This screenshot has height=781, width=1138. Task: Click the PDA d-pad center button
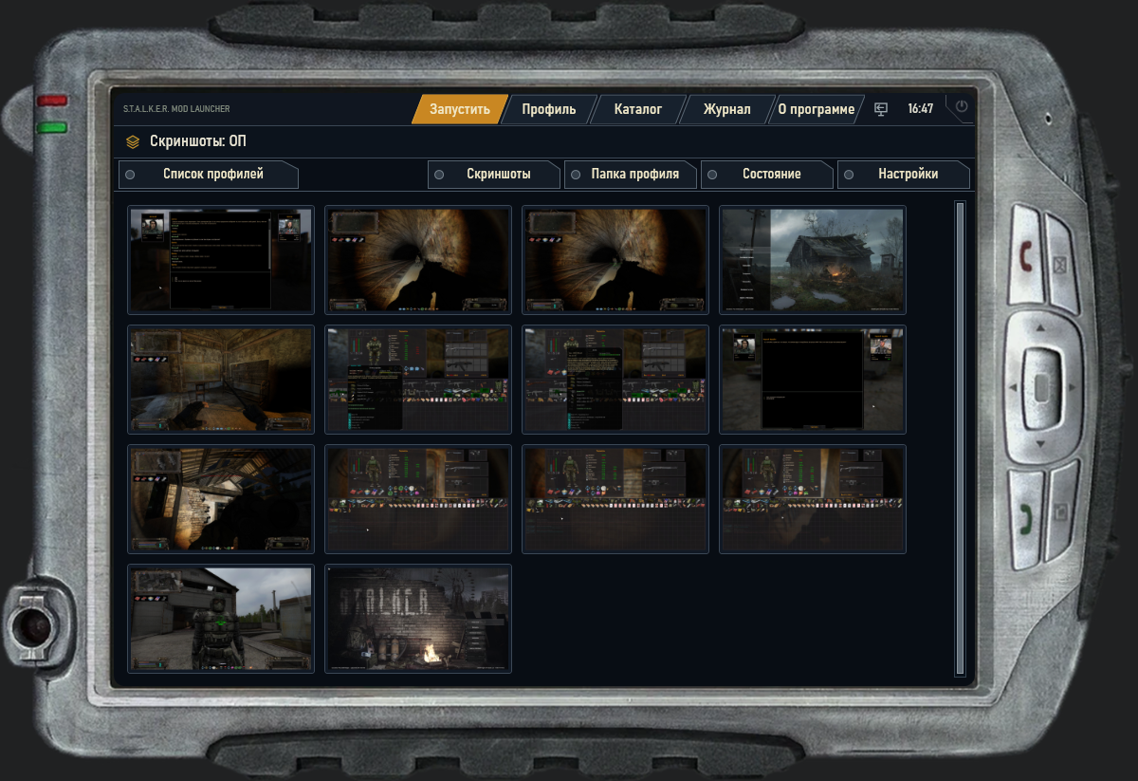pyautogui.click(x=1041, y=387)
